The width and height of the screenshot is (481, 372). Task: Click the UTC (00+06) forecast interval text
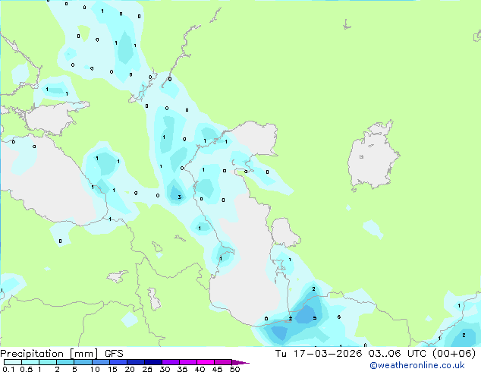click(442, 354)
